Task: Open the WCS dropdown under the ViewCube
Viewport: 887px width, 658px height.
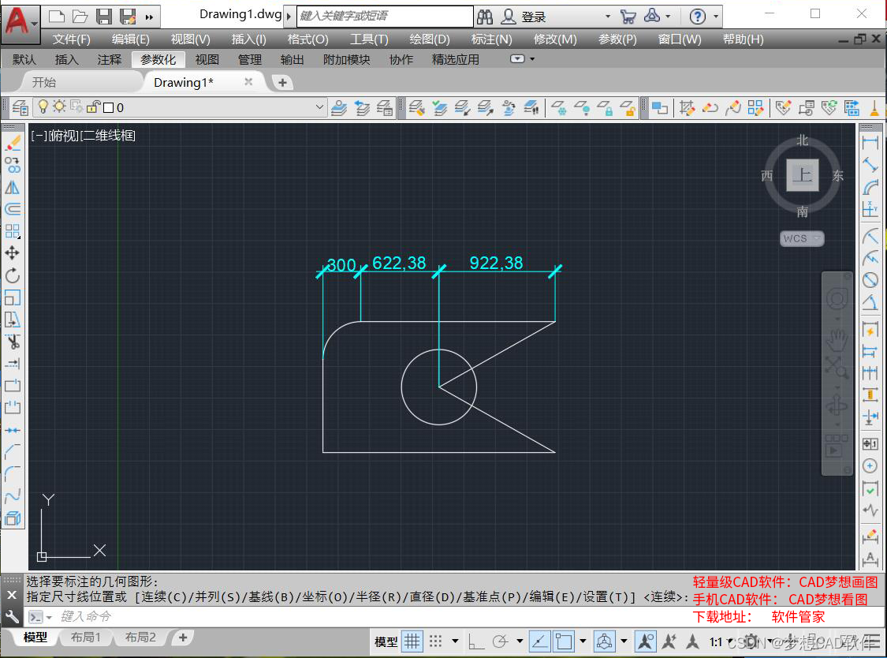Action: [x=801, y=238]
